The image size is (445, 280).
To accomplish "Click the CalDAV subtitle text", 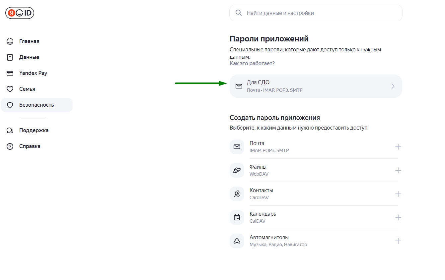I will [258, 221].
